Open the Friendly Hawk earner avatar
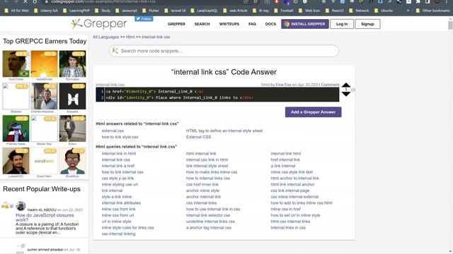Viewport: 453px width, 254px height. pyautogui.click(x=16, y=128)
